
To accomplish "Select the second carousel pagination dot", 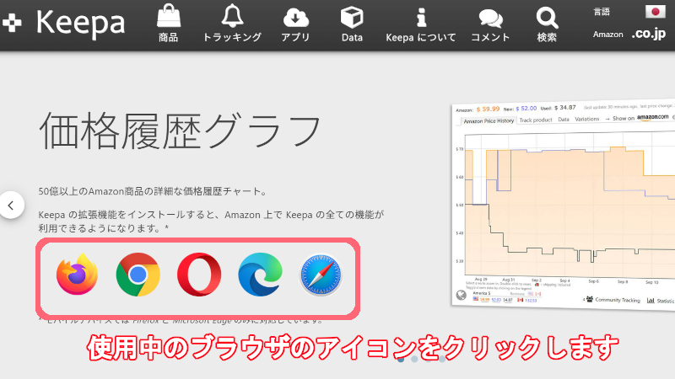I will (414, 358).
